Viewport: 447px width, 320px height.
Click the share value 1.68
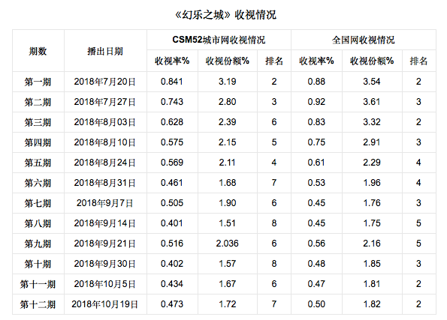(x=227, y=183)
